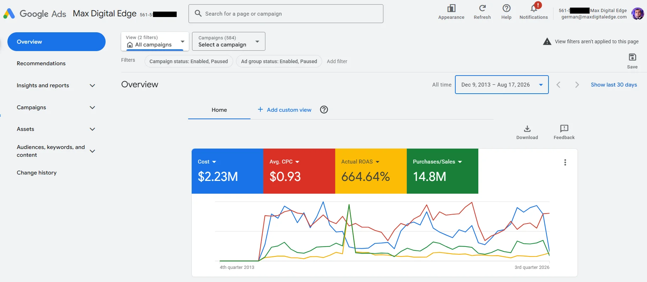Click the Refresh icon
This screenshot has width=647, height=282.
(x=482, y=8)
